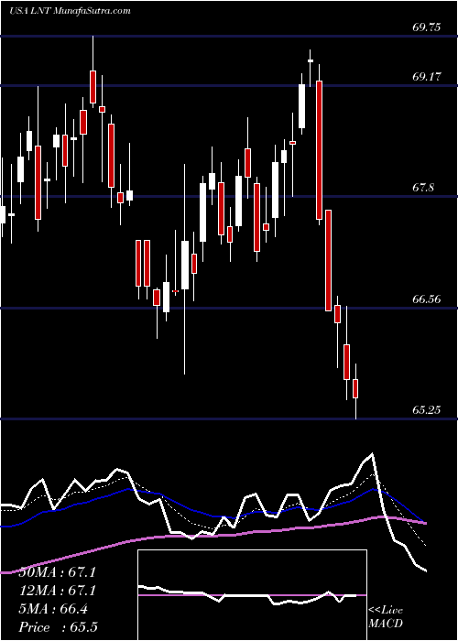Select the 65.25 price level label

coord(427,409)
